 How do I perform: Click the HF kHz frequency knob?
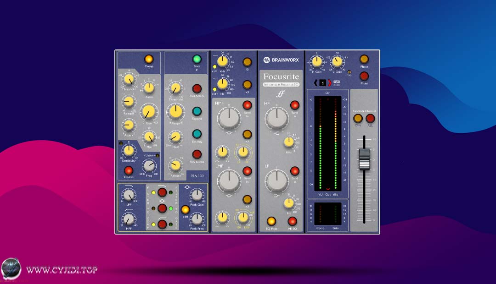point(288,142)
